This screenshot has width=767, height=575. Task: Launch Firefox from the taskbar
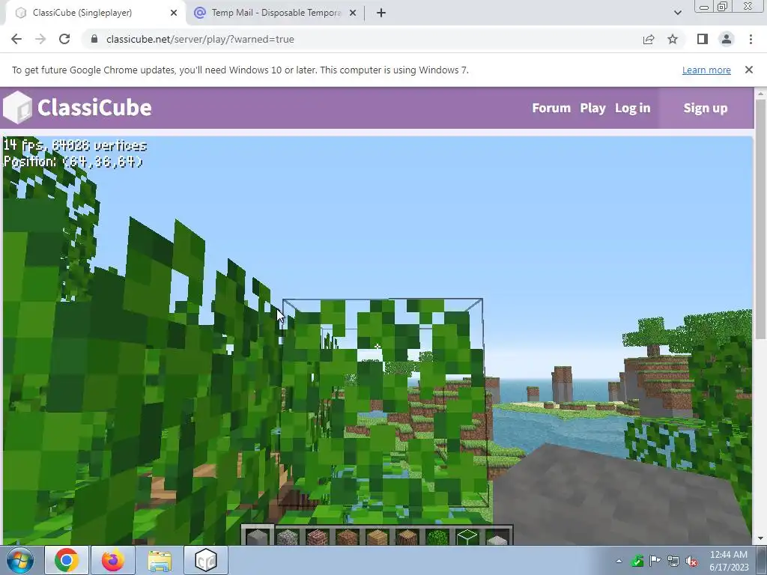113,560
